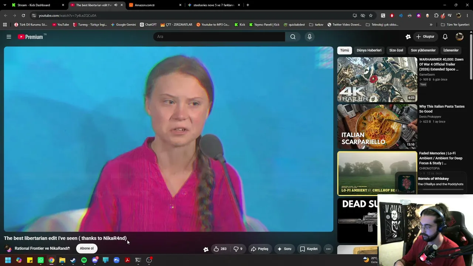Click the YouTube search magnifier button
The height and width of the screenshot is (266, 473).
tap(293, 37)
